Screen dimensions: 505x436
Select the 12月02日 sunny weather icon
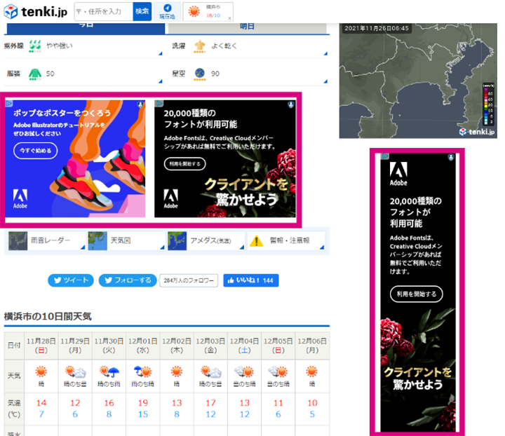point(177,372)
